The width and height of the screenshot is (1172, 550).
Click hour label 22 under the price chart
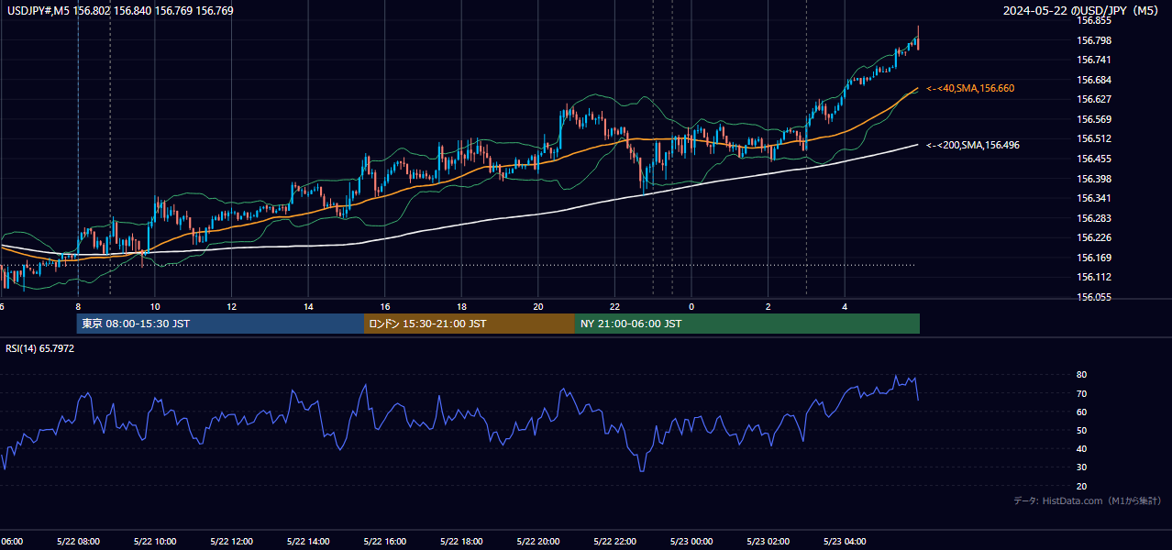coord(615,307)
